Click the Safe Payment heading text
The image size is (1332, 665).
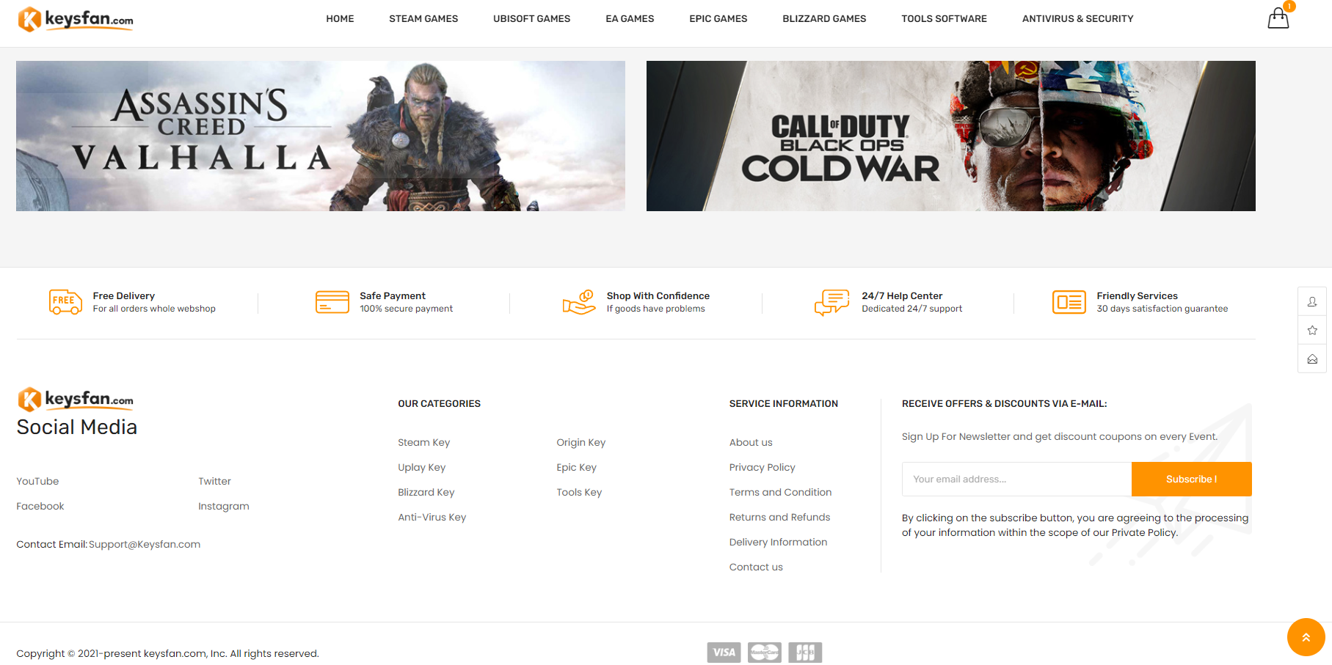click(x=393, y=296)
